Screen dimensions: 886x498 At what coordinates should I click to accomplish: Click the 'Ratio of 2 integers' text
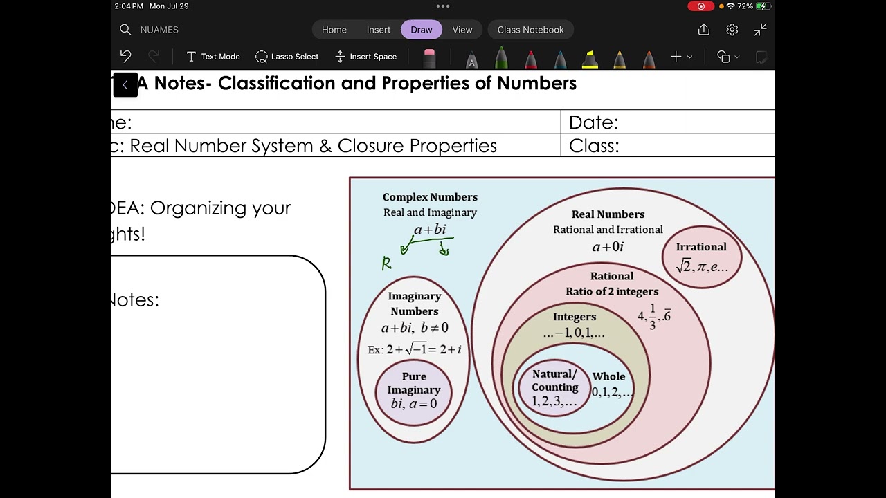click(x=612, y=291)
